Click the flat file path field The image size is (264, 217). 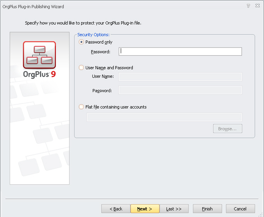164,117
